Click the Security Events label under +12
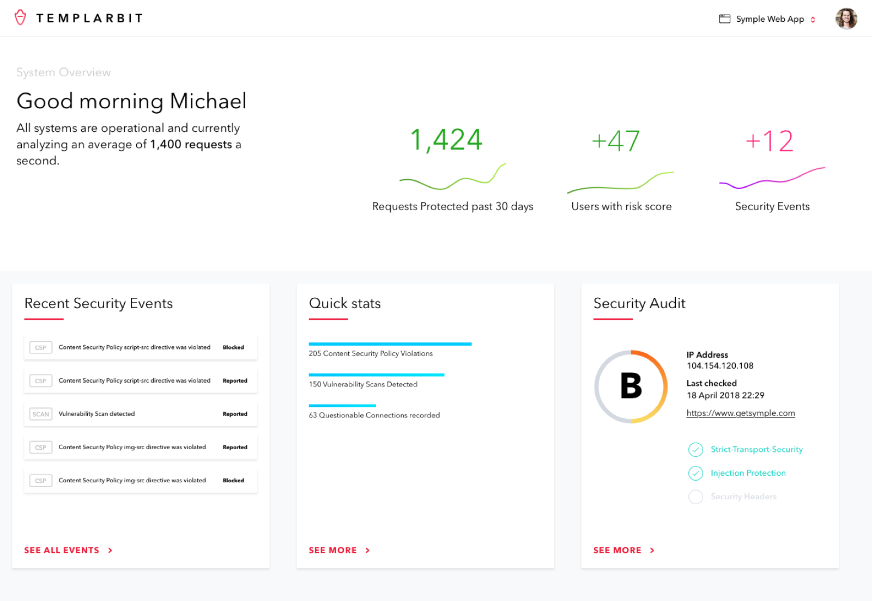The height and width of the screenshot is (601, 872). click(x=772, y=207)
